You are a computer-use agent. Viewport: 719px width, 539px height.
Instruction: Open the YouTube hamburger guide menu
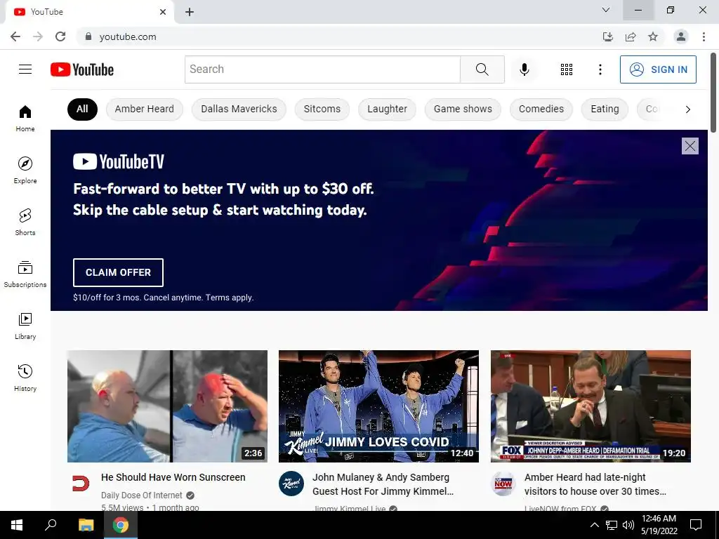(25, 69)
